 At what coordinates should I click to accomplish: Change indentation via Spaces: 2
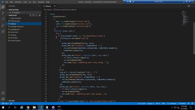(x=151, y=104)
